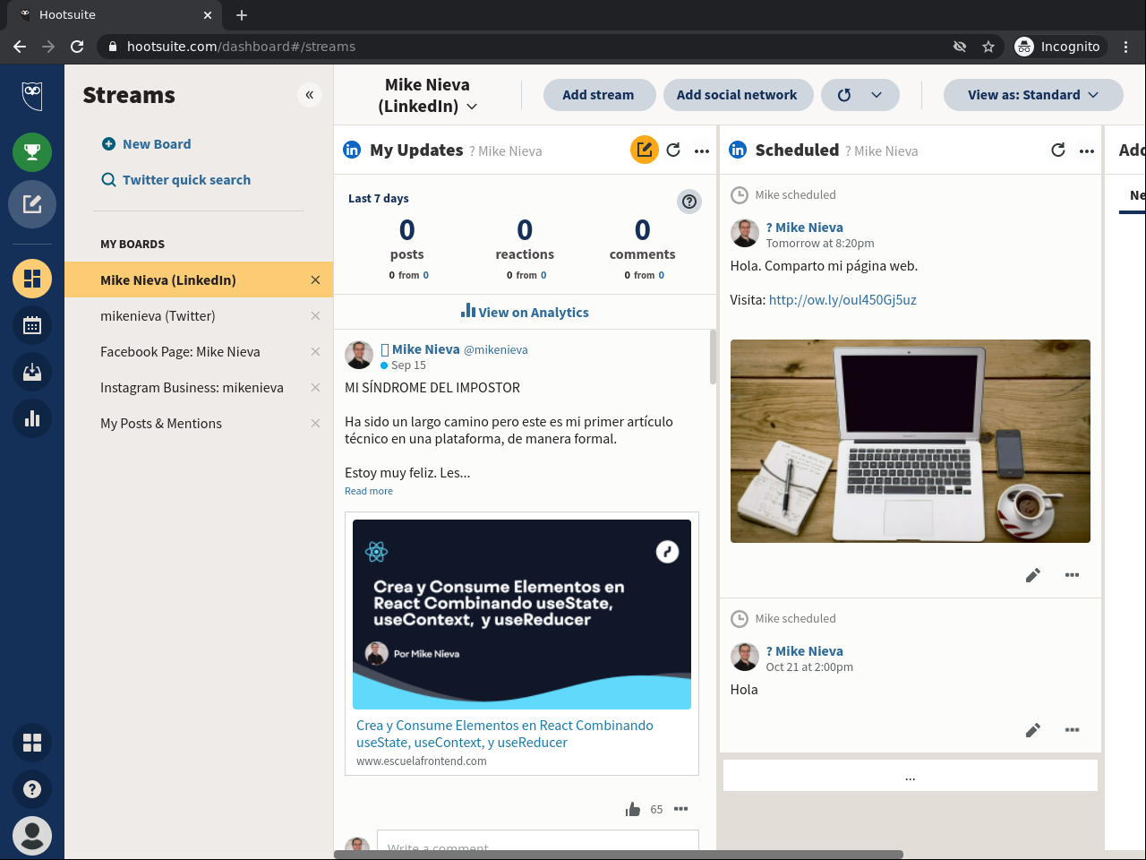Screen dimensions: 1146x860
Task: Open the Incognito profile indicator
Action: 1058,47
